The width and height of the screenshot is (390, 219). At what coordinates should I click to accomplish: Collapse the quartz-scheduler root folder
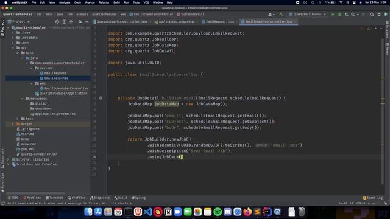click(9, 27)
